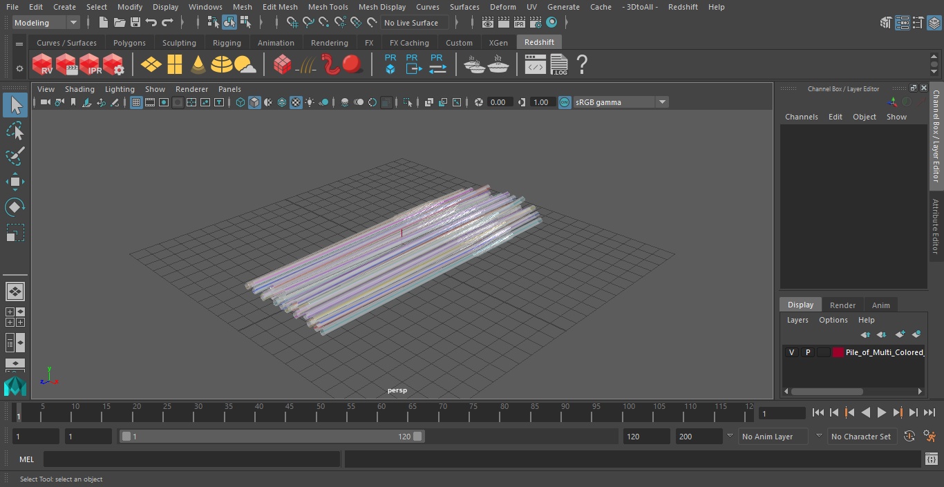Go to the end of playback range
Viewport: 944px width, 487px height.
pyautogui.click(x=929, y=412)
